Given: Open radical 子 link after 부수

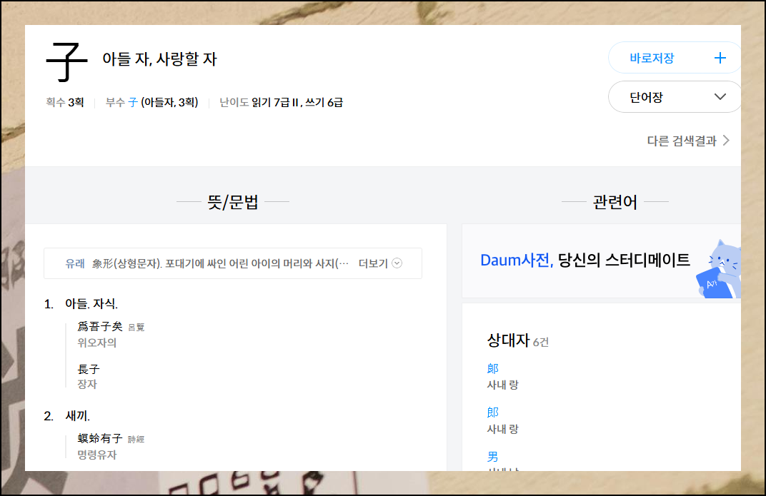Looking at the screenshot, I should [133, 103].
